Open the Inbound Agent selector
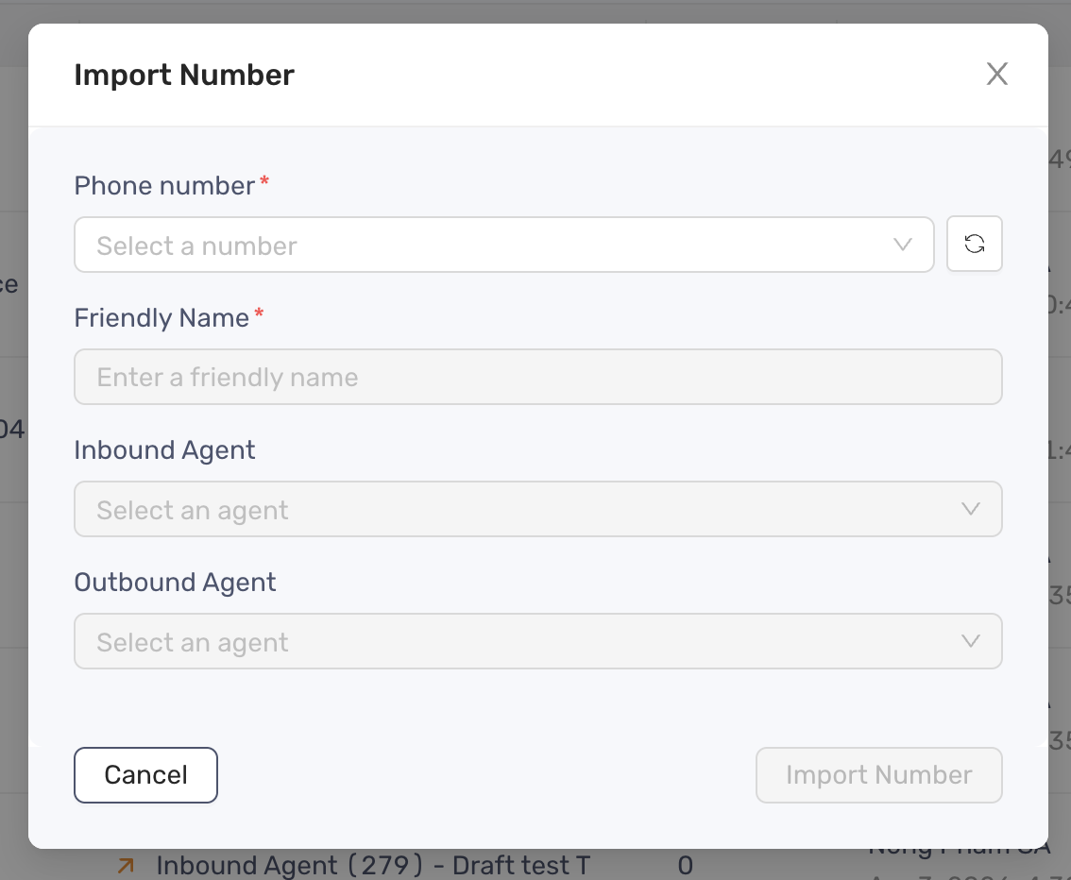This screenshot has height=880, width=1071. point(538,509)
